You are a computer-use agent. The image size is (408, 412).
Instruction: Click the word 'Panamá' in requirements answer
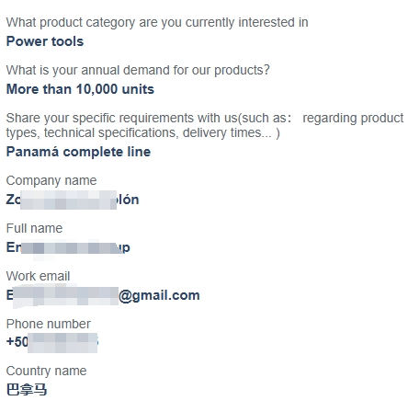tap(32, 152)
